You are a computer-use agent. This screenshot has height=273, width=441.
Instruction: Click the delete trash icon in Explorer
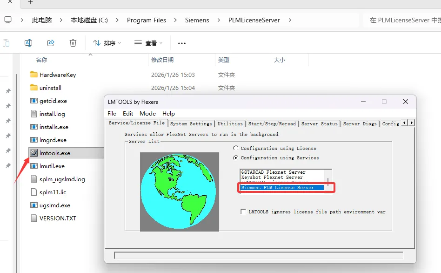(x=73, y=43)
